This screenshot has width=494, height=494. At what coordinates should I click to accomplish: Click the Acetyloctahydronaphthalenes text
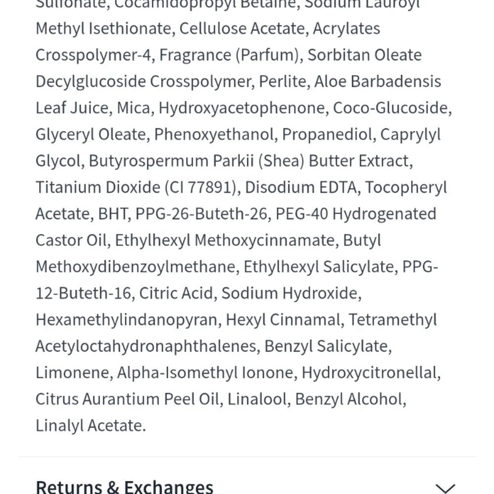pyautogui.click(x=146, y=346)
